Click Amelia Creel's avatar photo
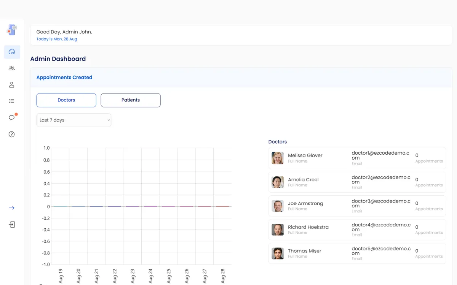The height and width of the screenshot is (285, 457). [278, 182]
